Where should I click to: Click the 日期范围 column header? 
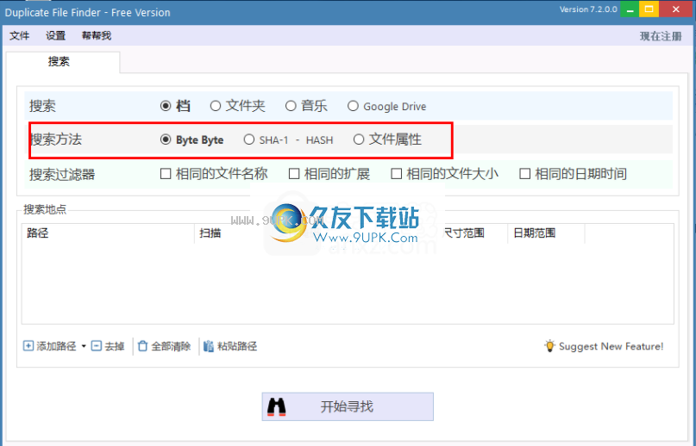pos(547,233)
